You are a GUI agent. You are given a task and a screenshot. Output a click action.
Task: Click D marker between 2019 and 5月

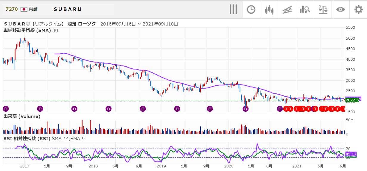[177, 109]
